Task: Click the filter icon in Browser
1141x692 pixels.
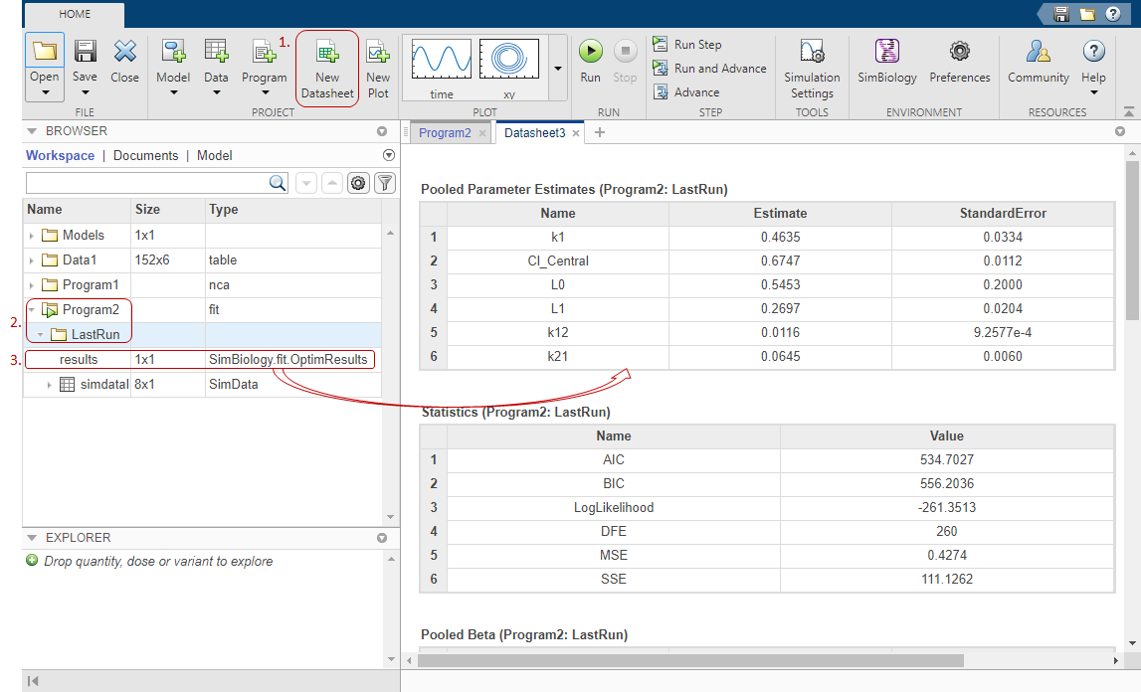Action: click(x=384, y=183)
